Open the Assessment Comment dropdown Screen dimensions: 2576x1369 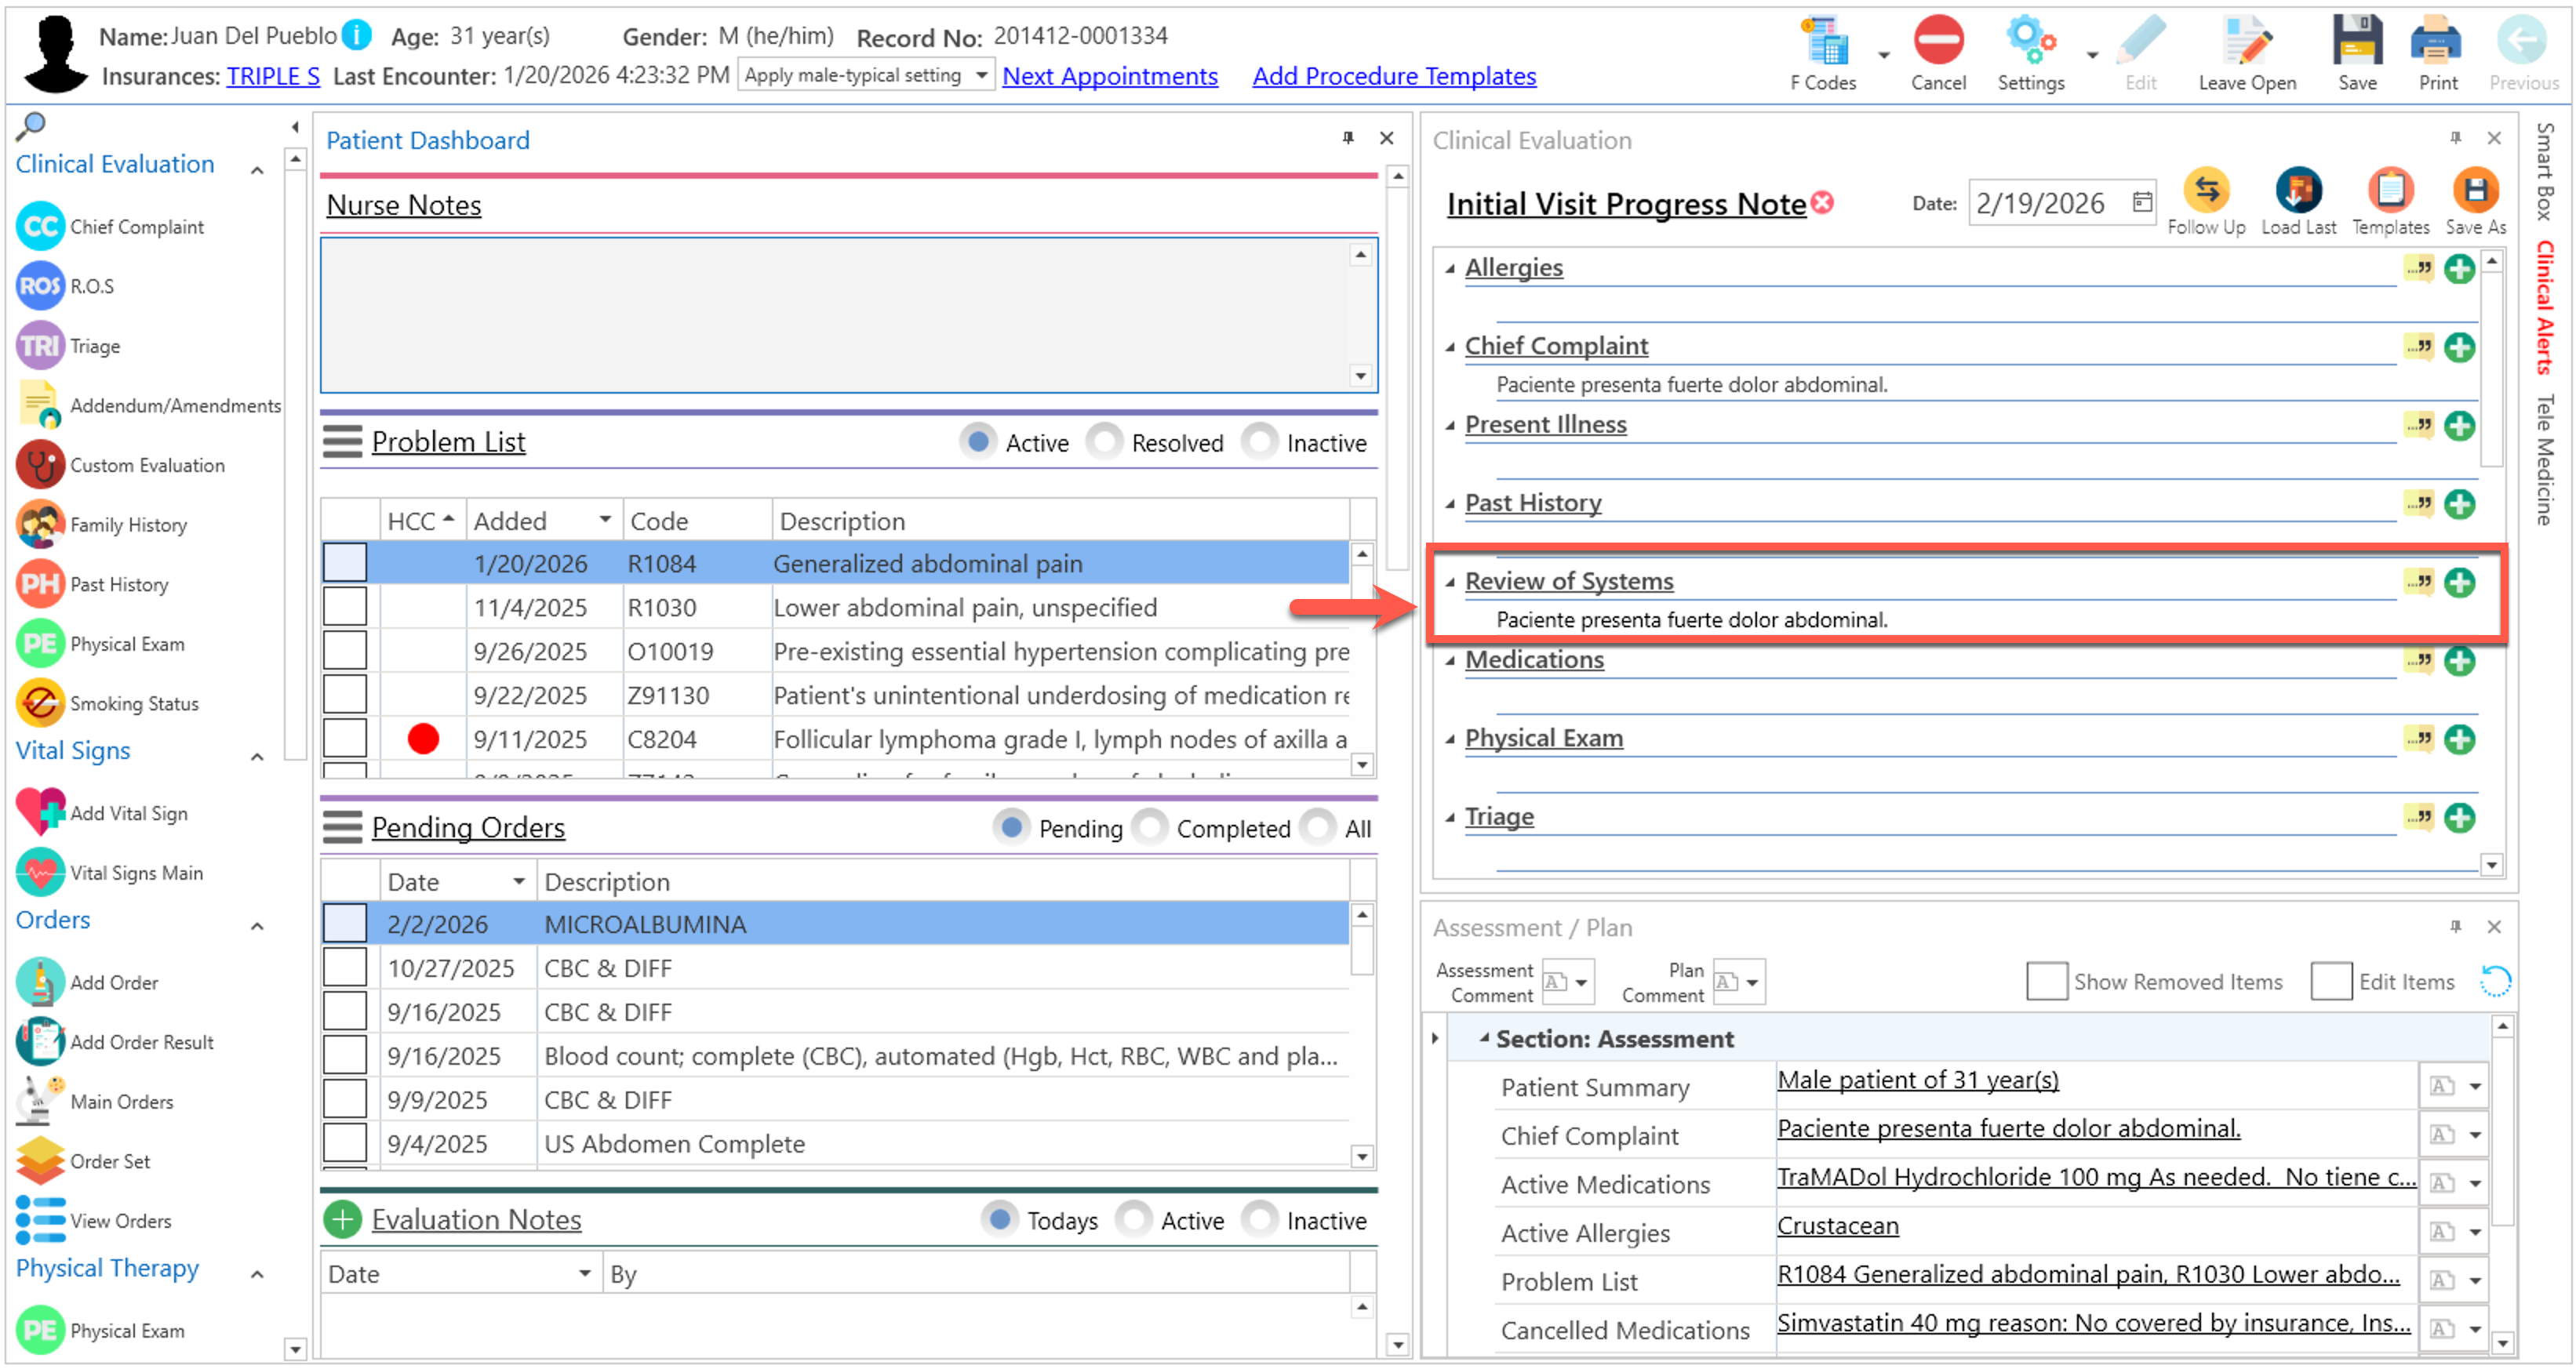[1581, 982]
